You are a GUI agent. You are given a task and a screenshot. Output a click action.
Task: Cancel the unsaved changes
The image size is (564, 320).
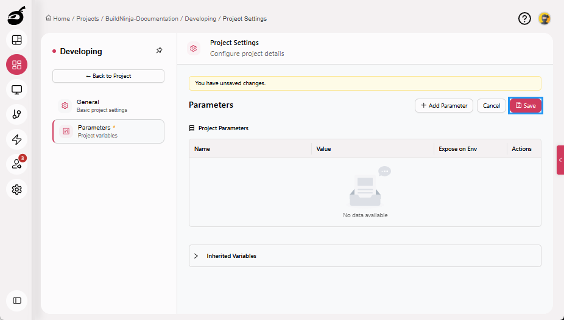[492, 106]
